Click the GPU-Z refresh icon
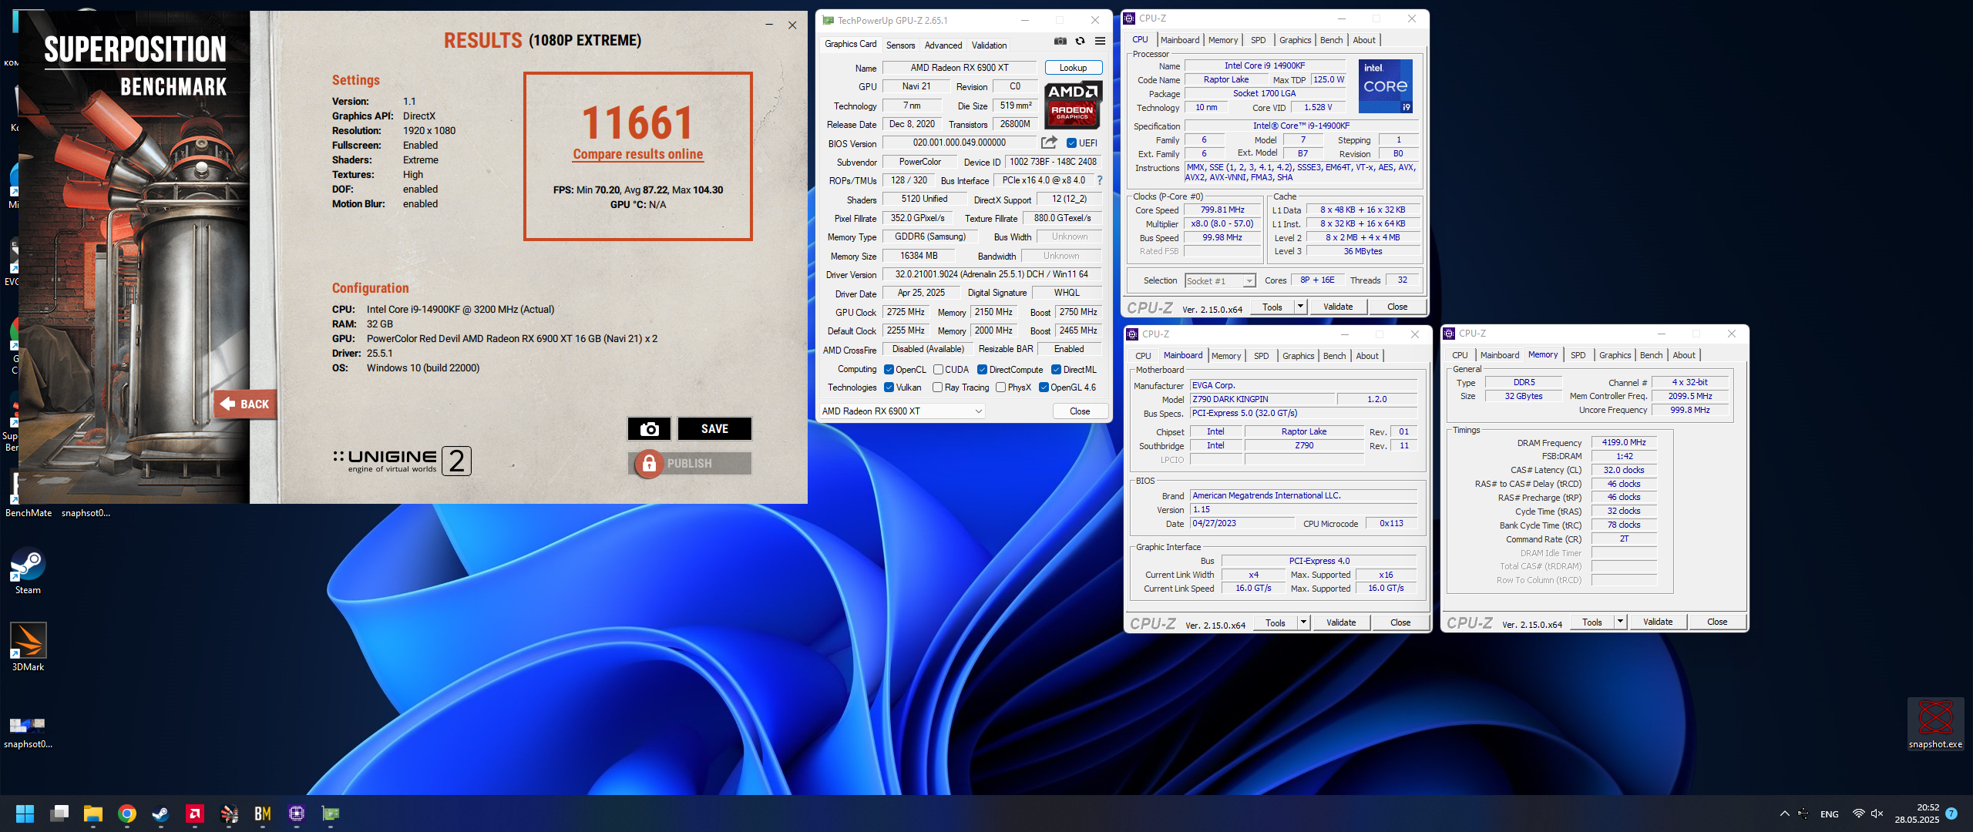 1080,41
